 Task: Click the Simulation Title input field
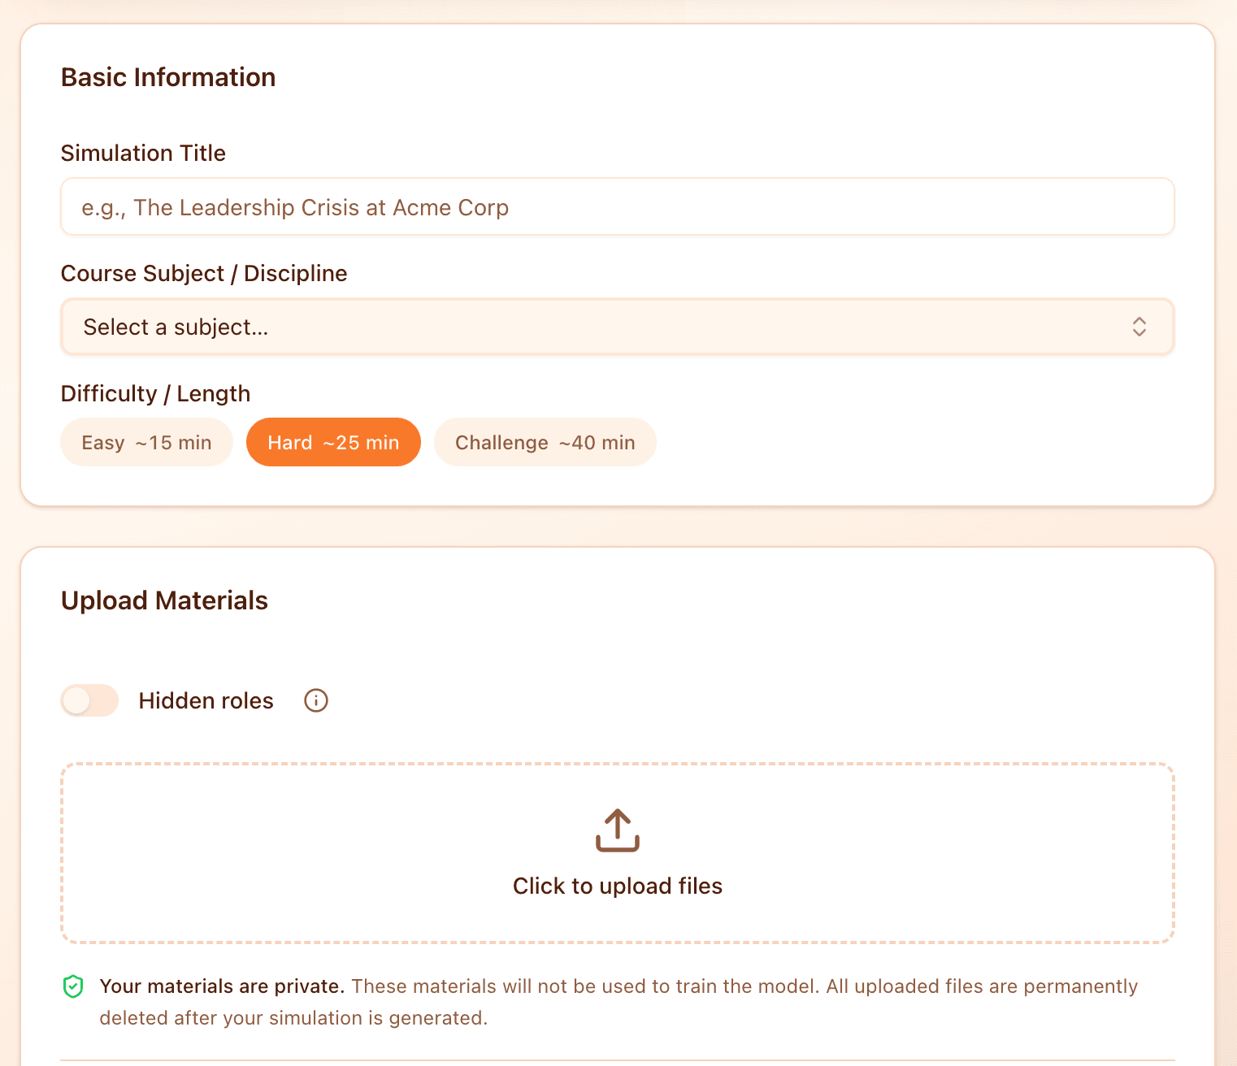pyautogui.click(x=618, y=207)
